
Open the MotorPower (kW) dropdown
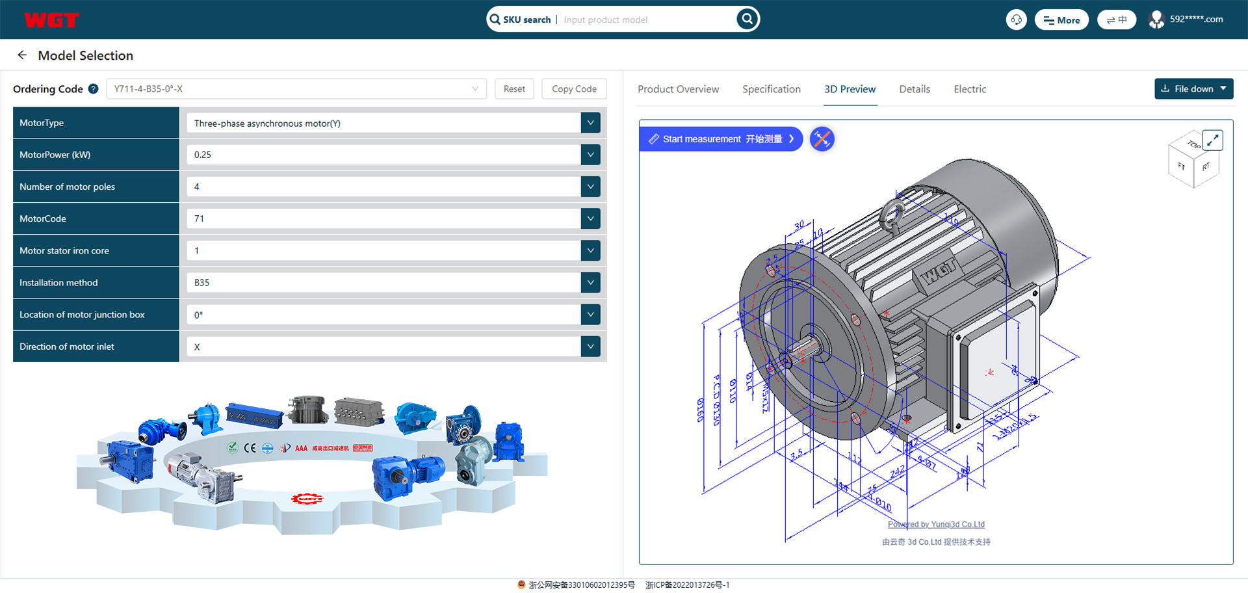(x=590, y=155)
